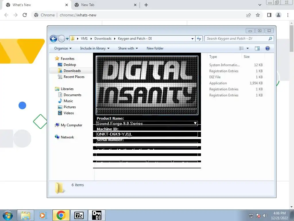Click the search magnifier icon in Explorer

tap(270, 39)
